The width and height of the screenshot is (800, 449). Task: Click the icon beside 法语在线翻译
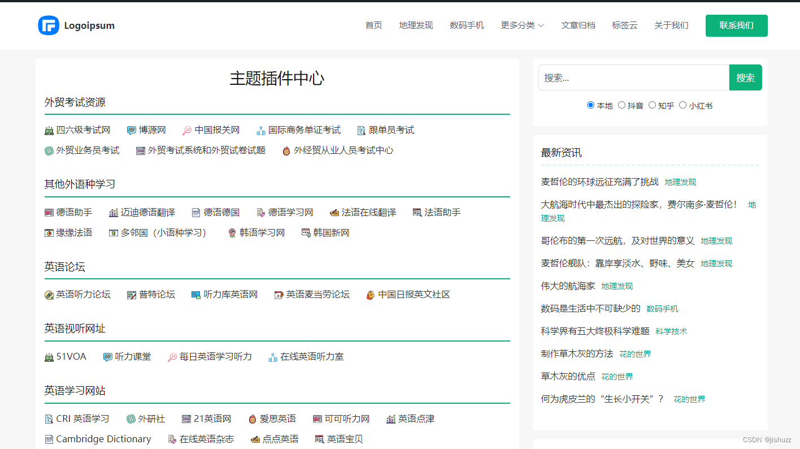(x=334, y=213)
